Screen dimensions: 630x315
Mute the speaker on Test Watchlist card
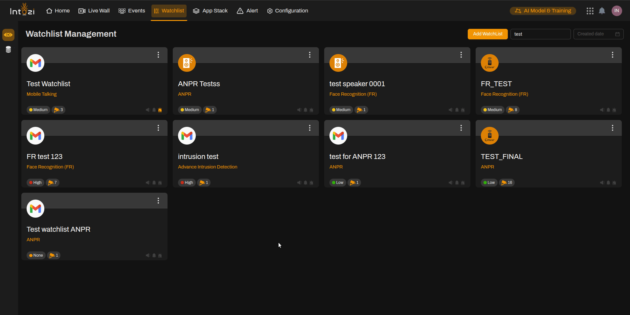[147, 110]
